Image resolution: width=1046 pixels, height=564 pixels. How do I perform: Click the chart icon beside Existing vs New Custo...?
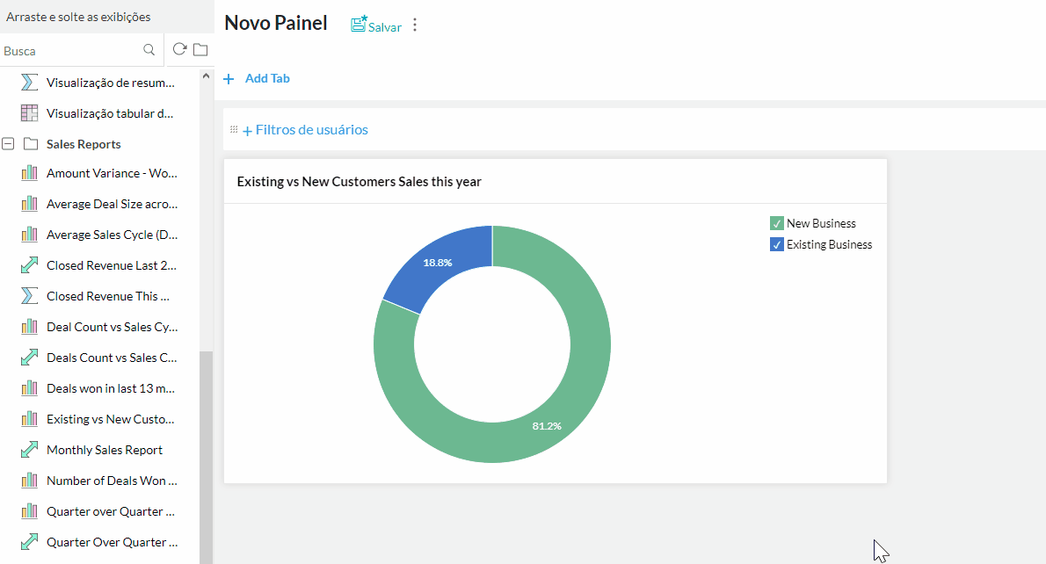[29, 419]
